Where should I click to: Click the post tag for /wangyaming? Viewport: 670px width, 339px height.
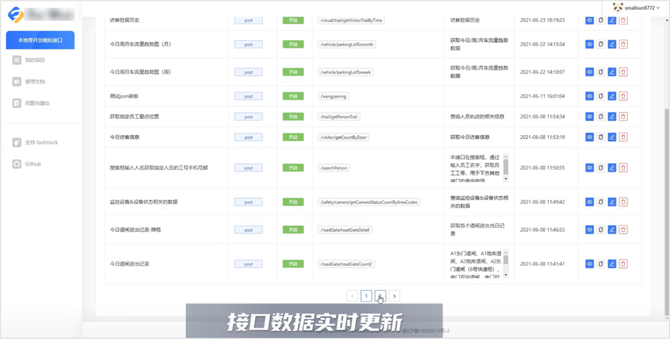pos(248,96)
